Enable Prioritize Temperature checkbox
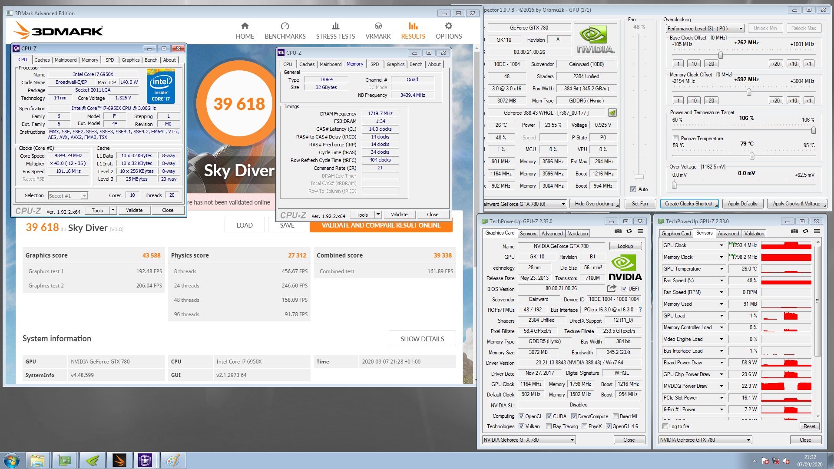 point(675,139)
